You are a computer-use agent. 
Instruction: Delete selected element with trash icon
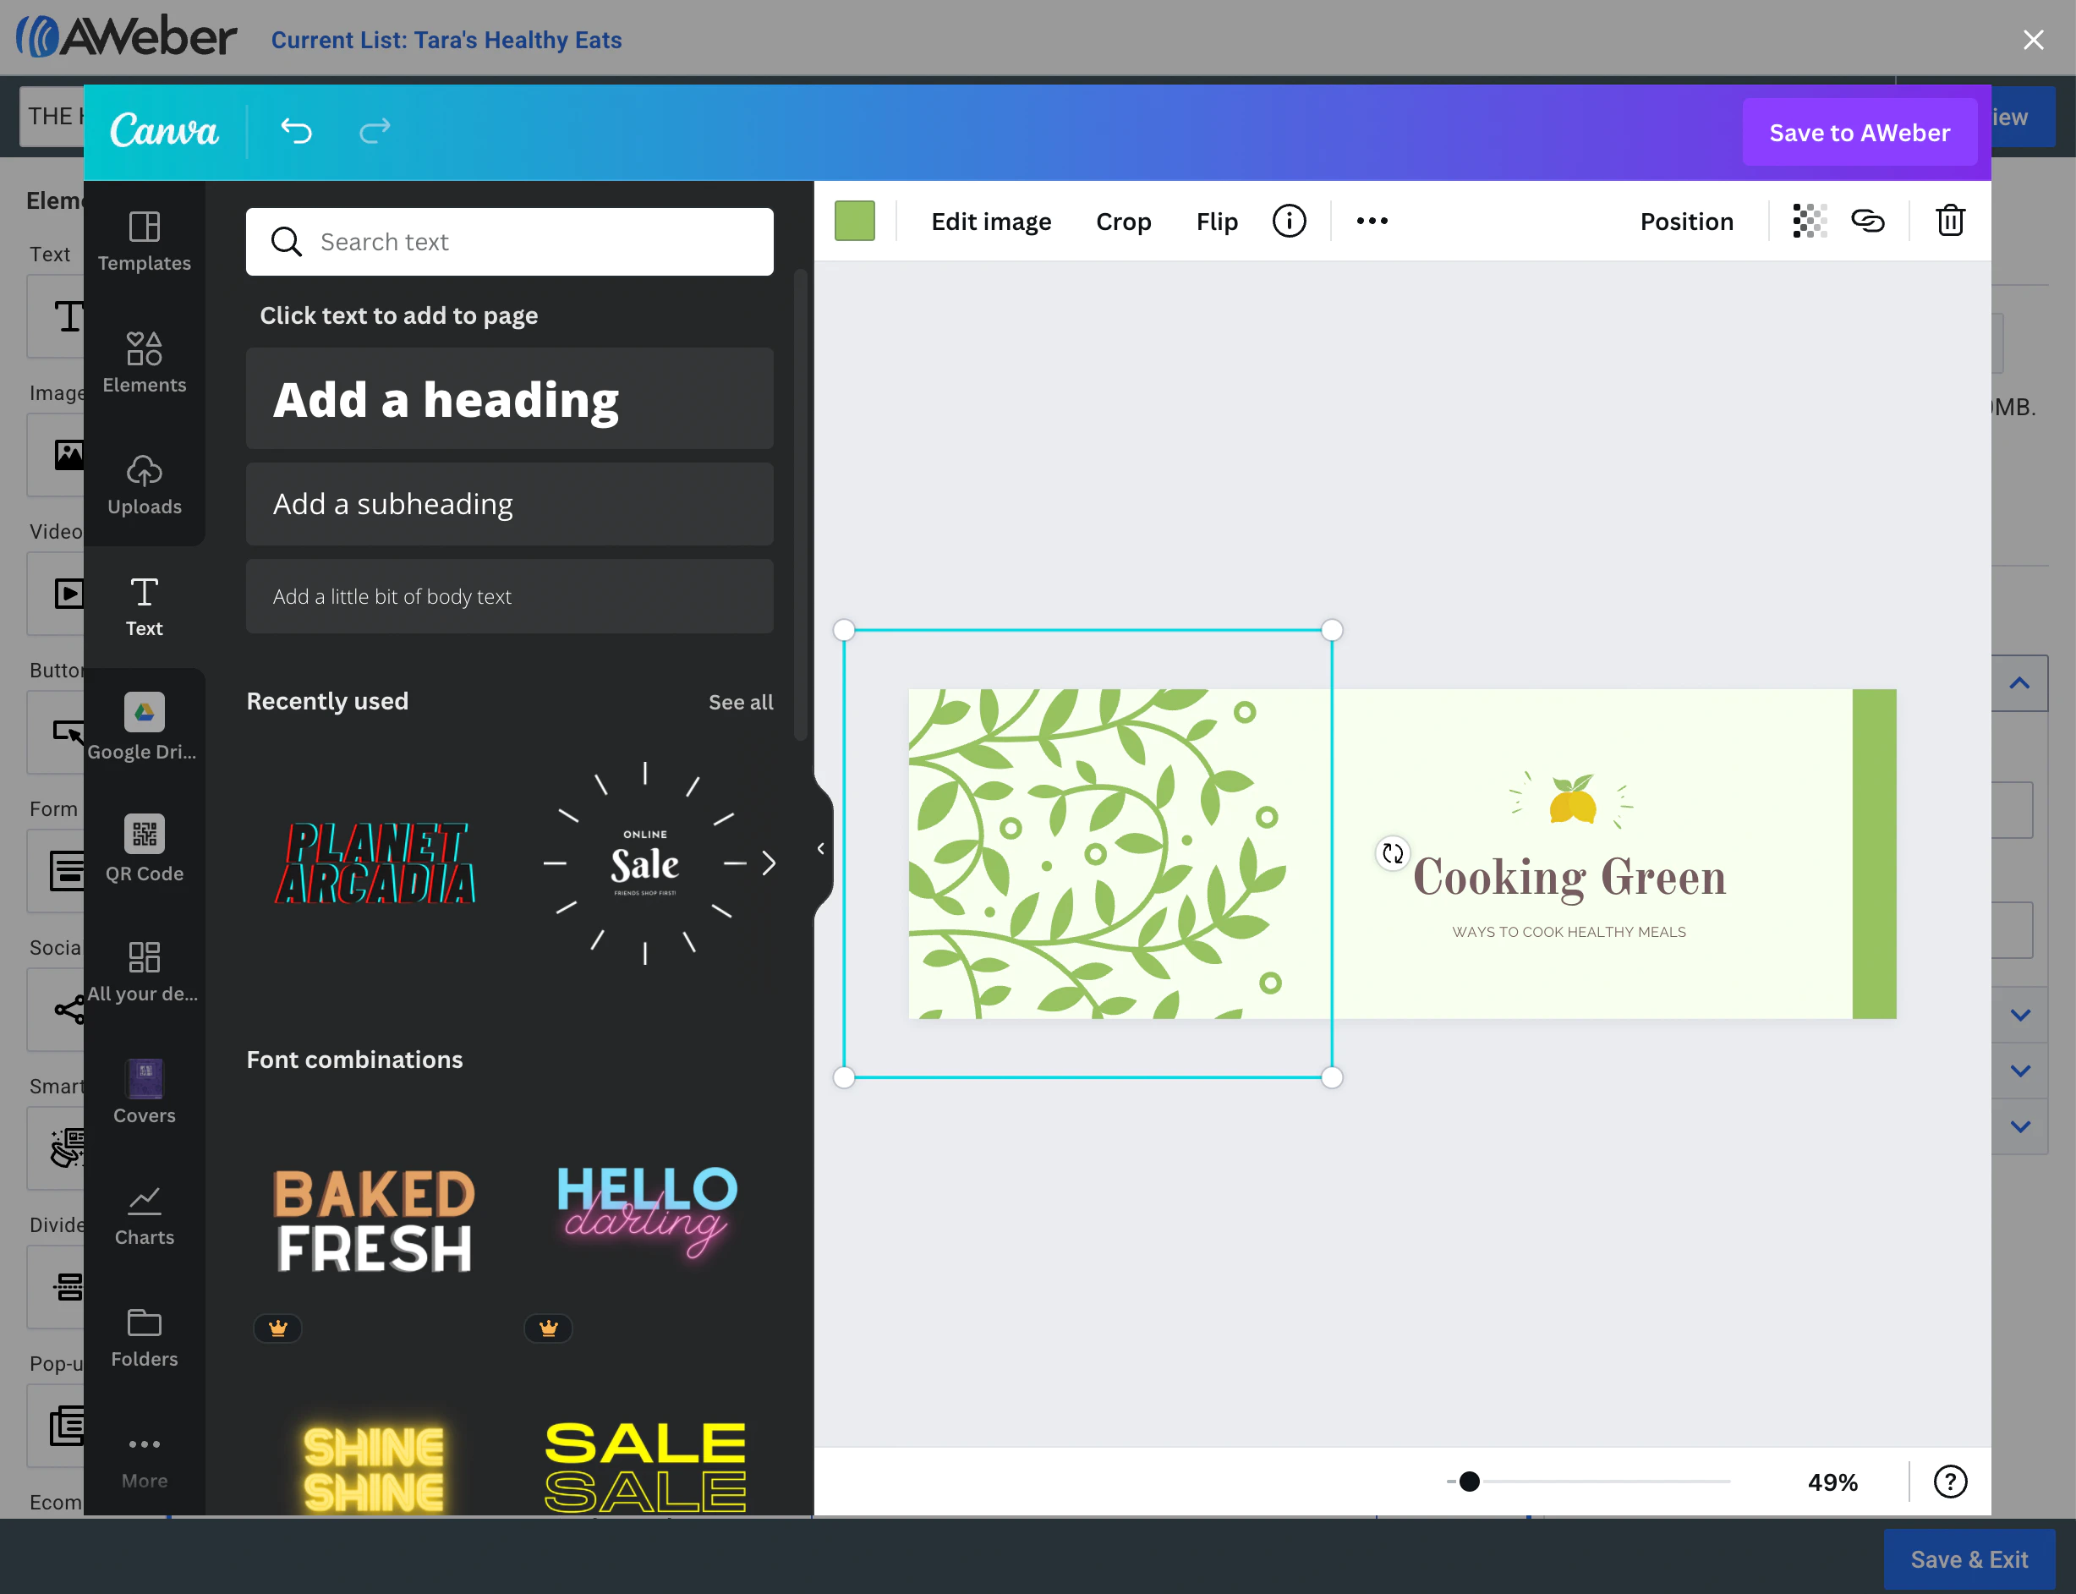pyautogui.click(x=1951, y=219)
